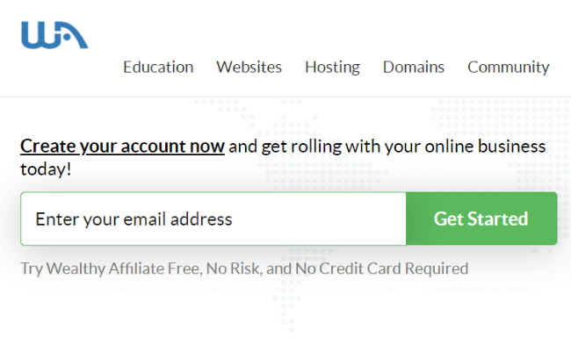Click the green Get Started button
The width and height of the screenshot is (571, 351).
coord(481,218)
